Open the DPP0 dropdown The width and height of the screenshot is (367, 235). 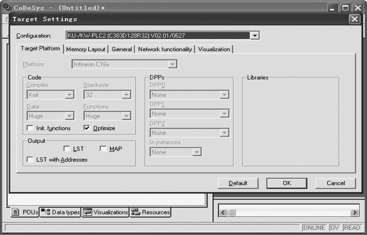click(224, 95)
